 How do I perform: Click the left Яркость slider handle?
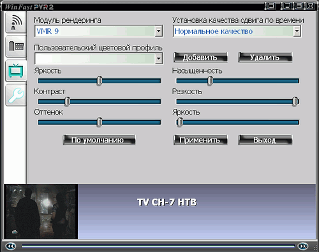(x=100, y=81)
